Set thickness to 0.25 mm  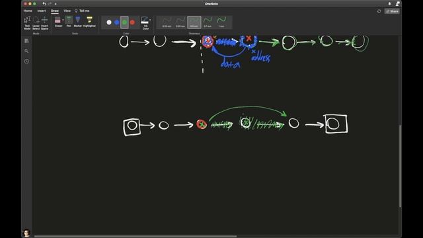click(x=167, y=22)
